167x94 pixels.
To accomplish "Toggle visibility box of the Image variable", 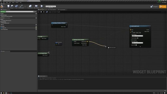I will (x=36, y=28).
